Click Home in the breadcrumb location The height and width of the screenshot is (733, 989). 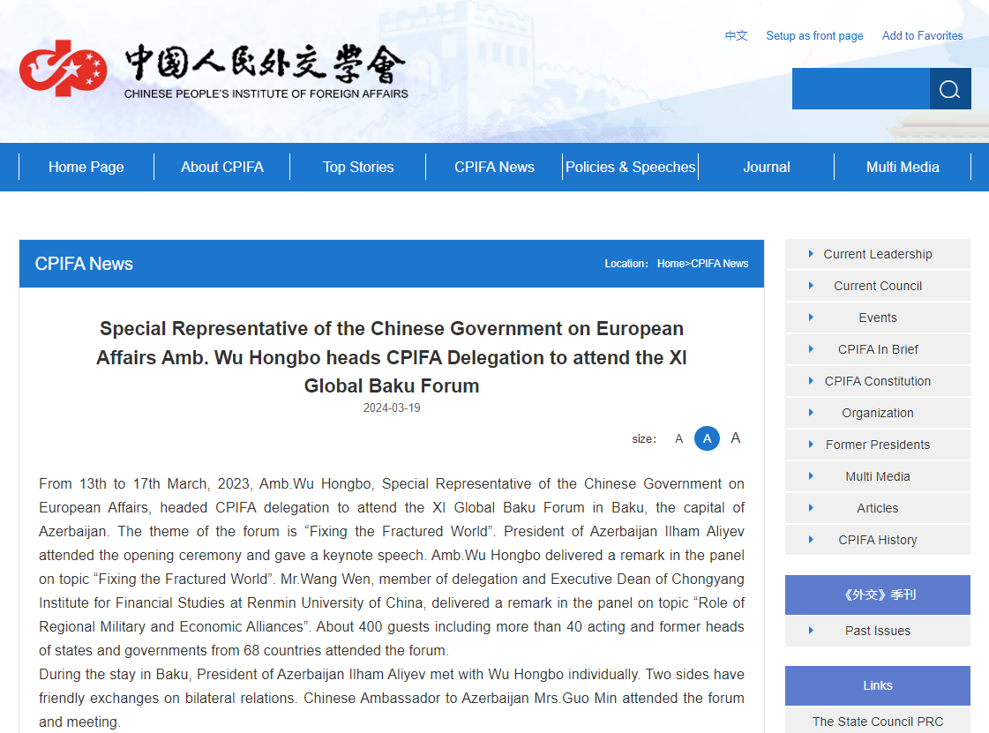(671, 264)
